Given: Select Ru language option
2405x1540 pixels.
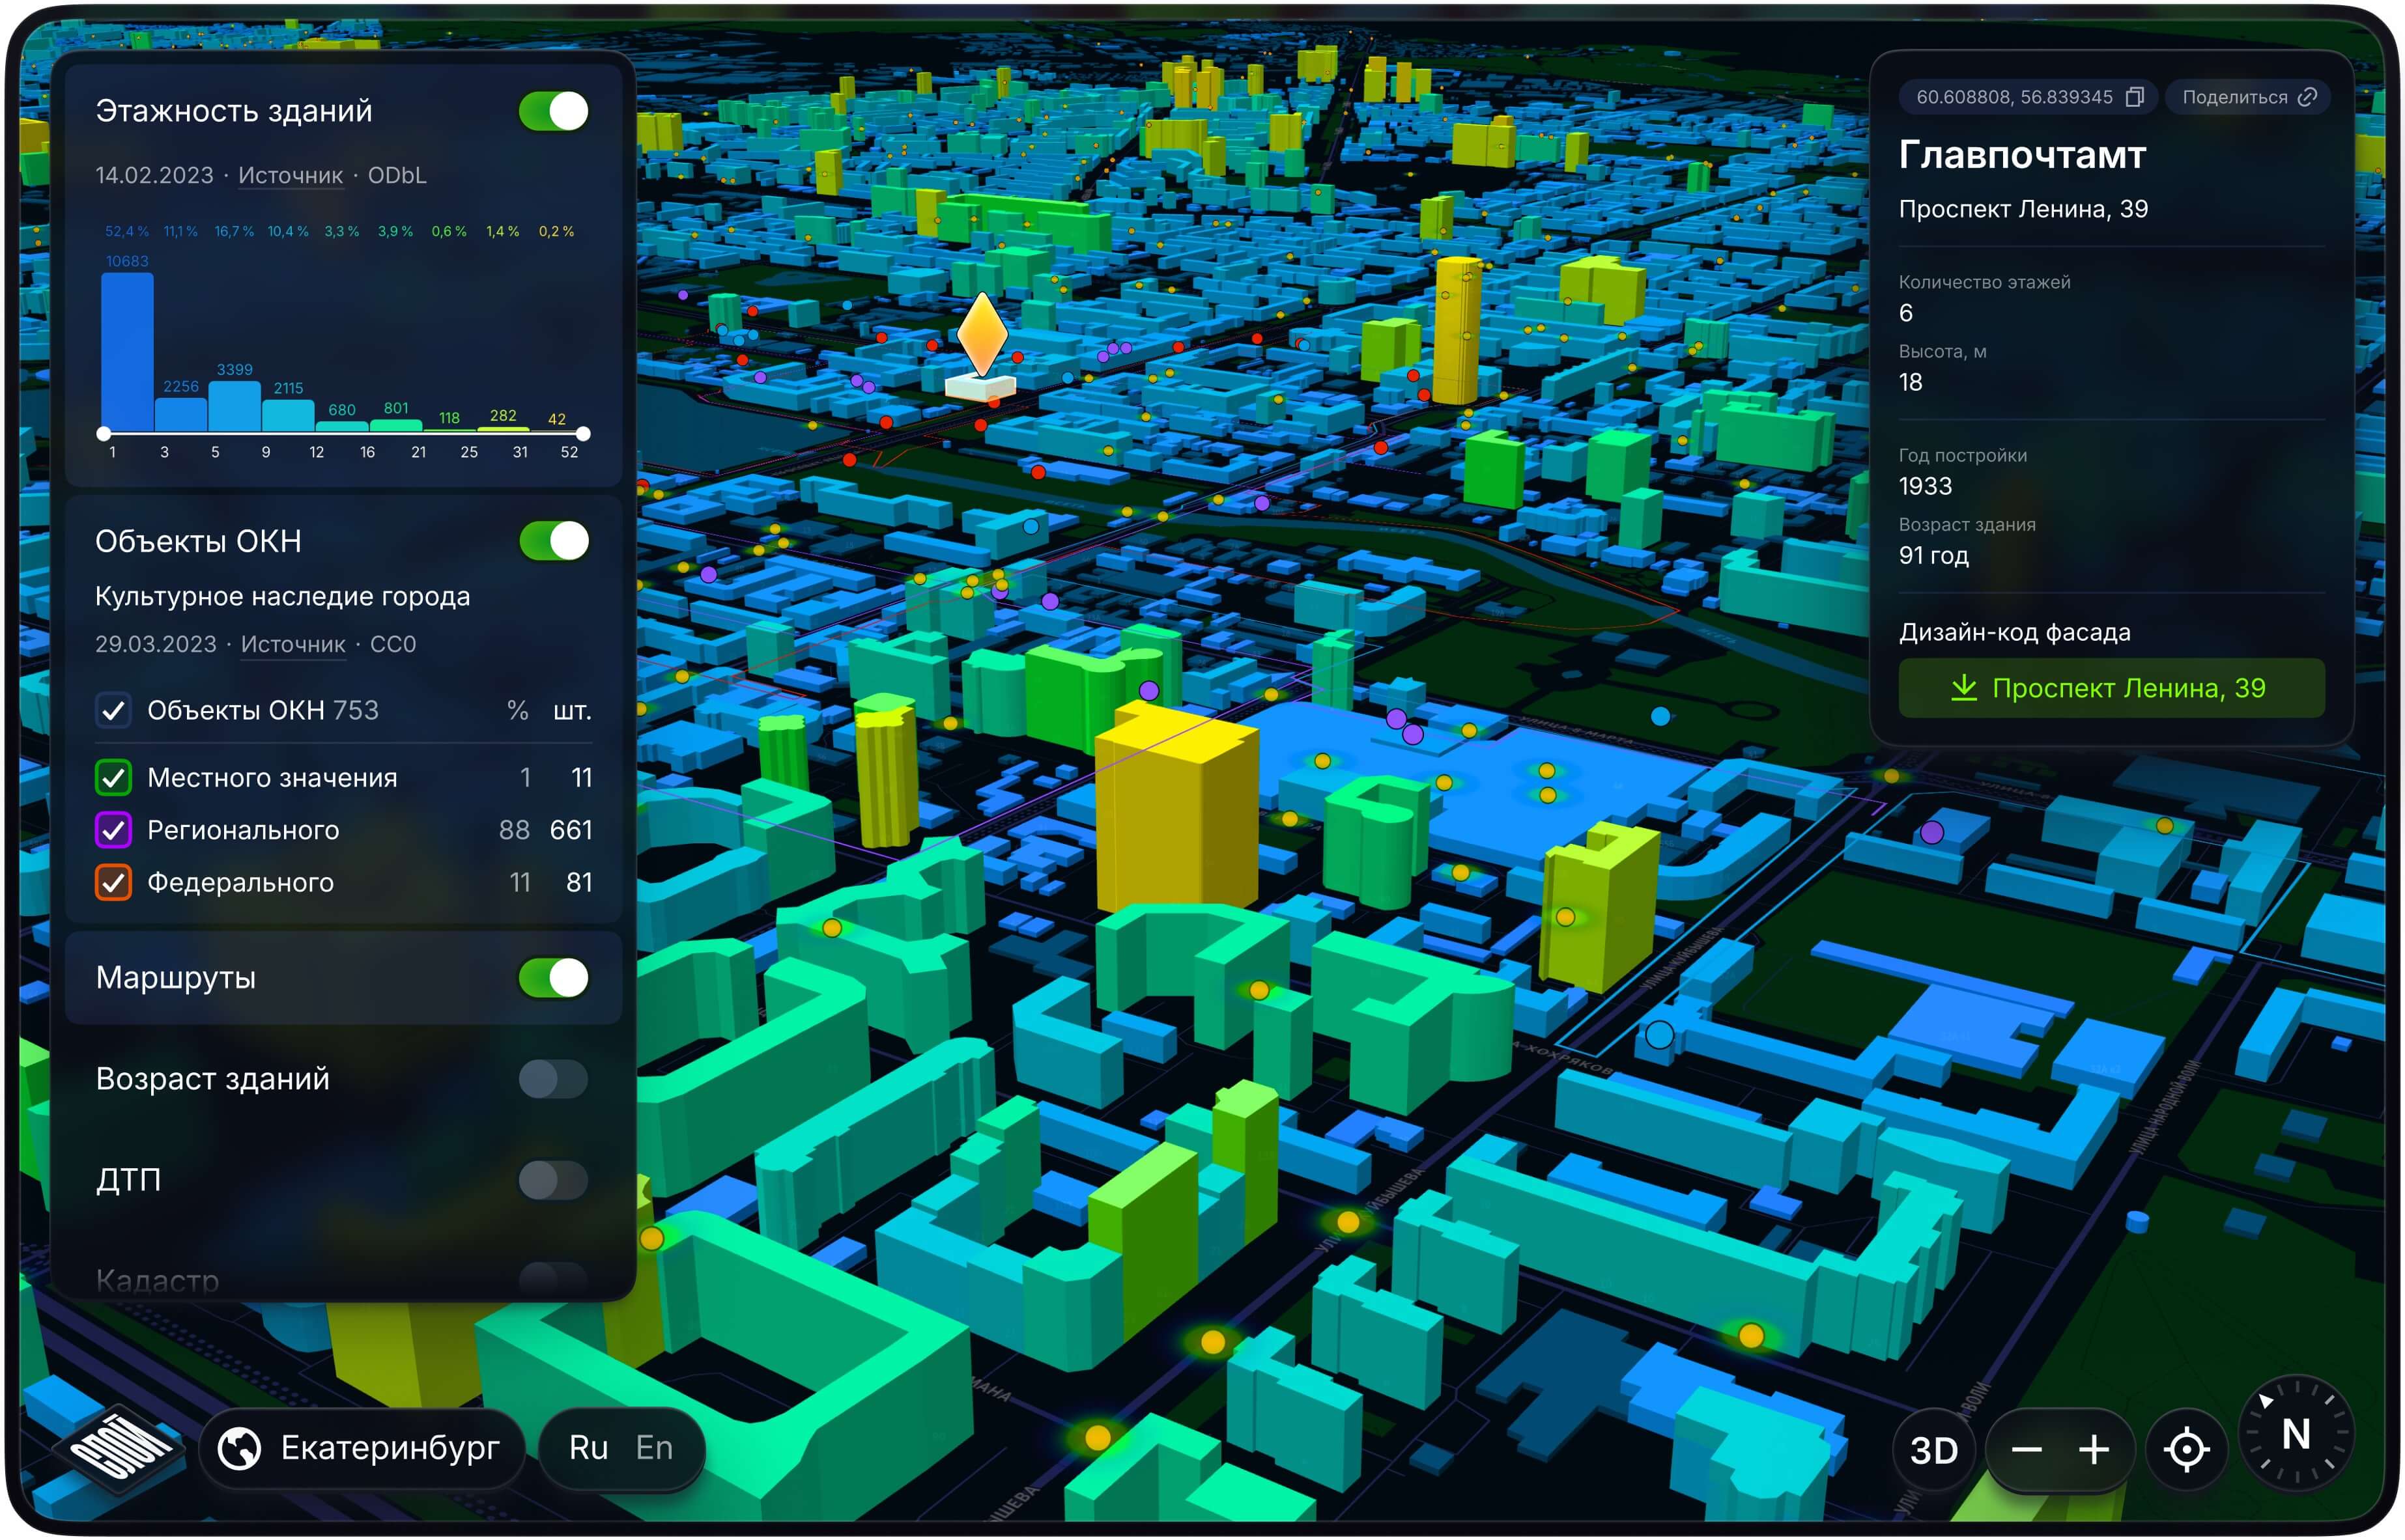Looking at the screenshot, I should tap(588, 1447).
